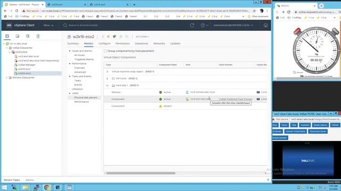The width and height of the screenshot is (341, 191).
Task: Click the grey stopwatch reset button
Action: tap(335, 31)
